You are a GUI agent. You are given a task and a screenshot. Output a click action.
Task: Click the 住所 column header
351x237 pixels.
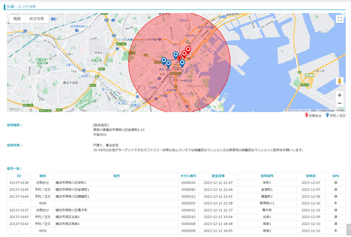[x=117, y=176]
